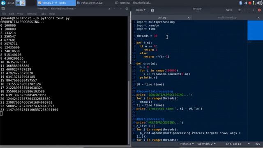This screenshot has width=263, height=148.
Task: Open the Terminal Tabs menu
Action: pos(43,14)
